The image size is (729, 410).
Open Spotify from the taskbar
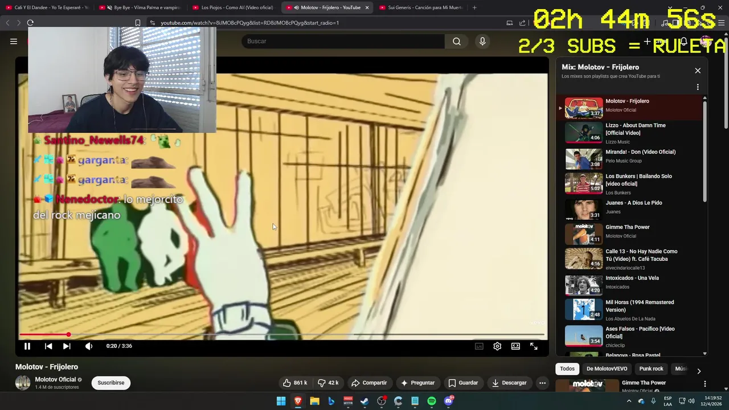point(432,401)
